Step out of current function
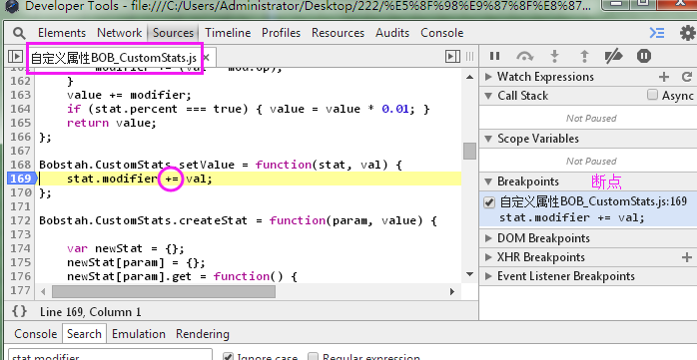Screen dimensions: 697x360 coord(584,56)
